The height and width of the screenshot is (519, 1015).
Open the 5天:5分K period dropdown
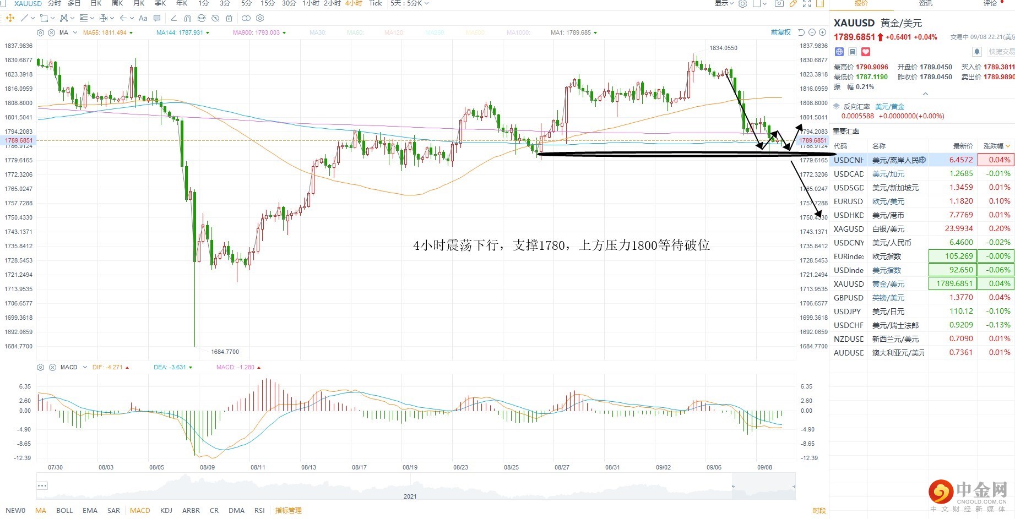coord(409,3)
